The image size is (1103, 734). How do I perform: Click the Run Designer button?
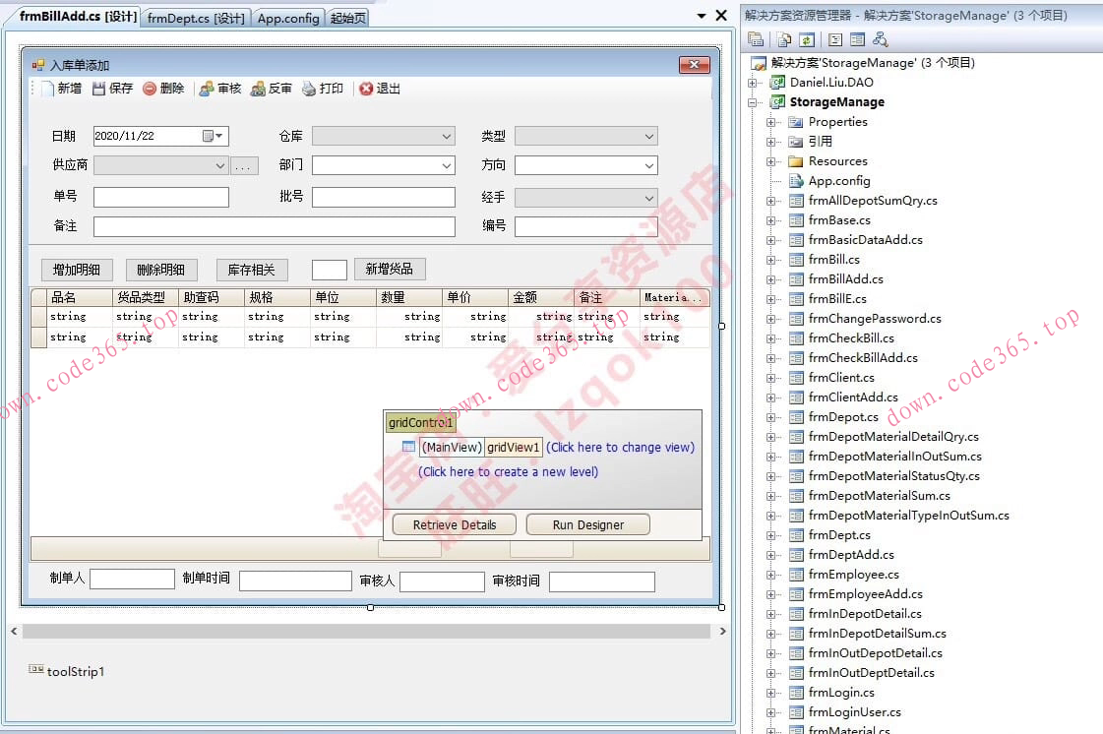(587, 524)
